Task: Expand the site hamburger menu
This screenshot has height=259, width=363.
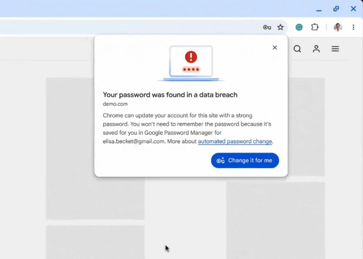Action: [x=335, y=49]
